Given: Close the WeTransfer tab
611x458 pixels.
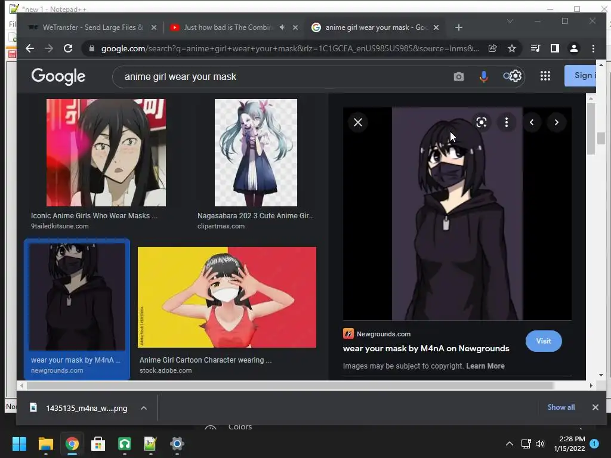Looking at the screenshot, I should pos(154,27).
